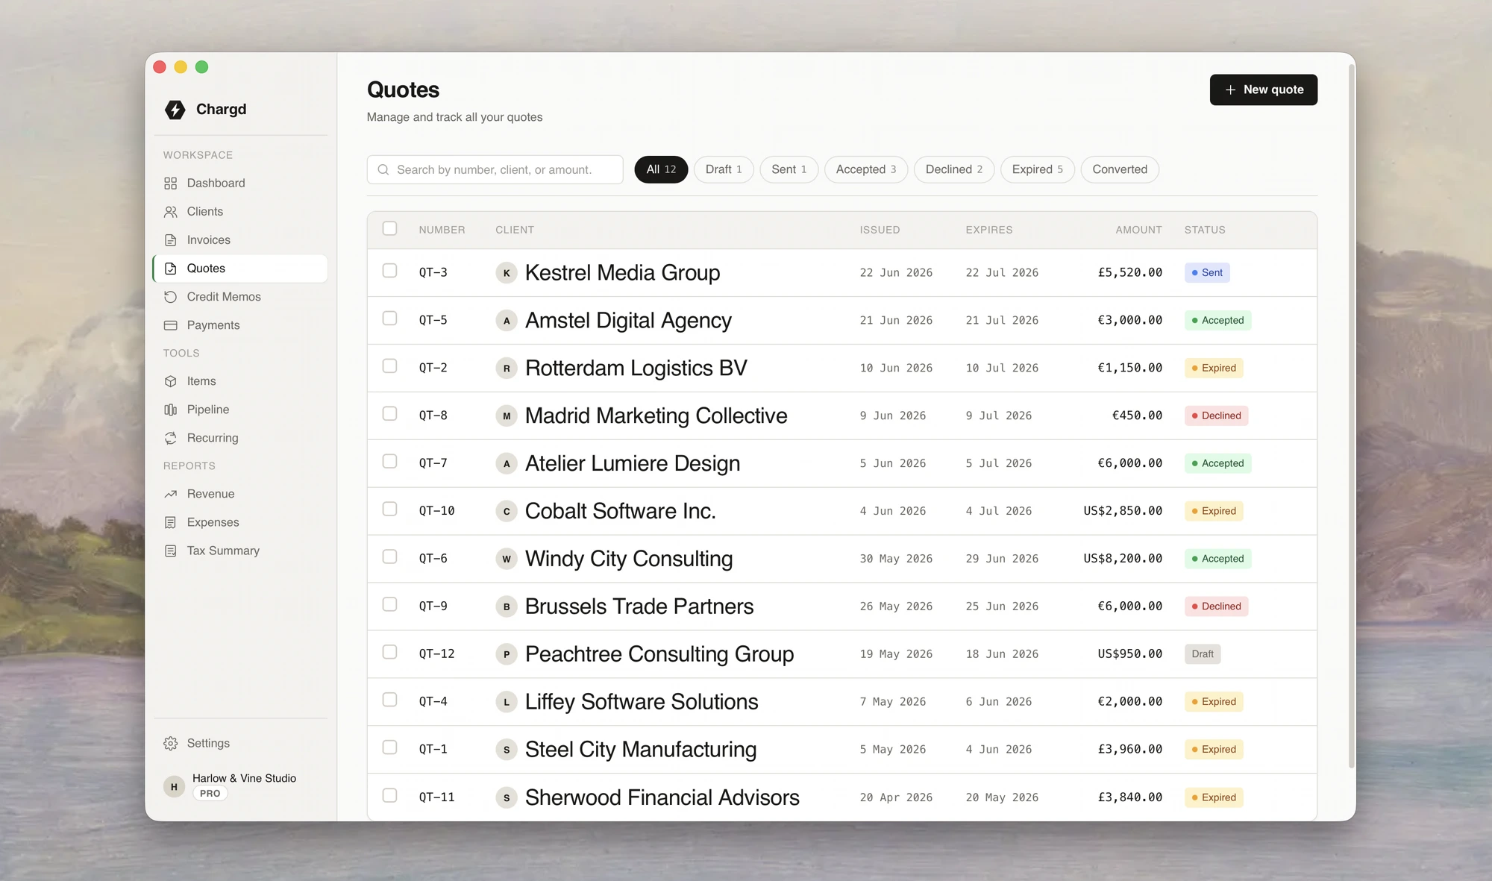Click the Recurring cycle icon
This screenshot has width=1492, height=881.
pos(171,438)
